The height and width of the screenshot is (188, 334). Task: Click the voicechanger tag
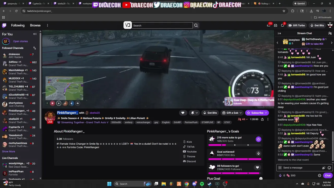(x=144, y=122)
